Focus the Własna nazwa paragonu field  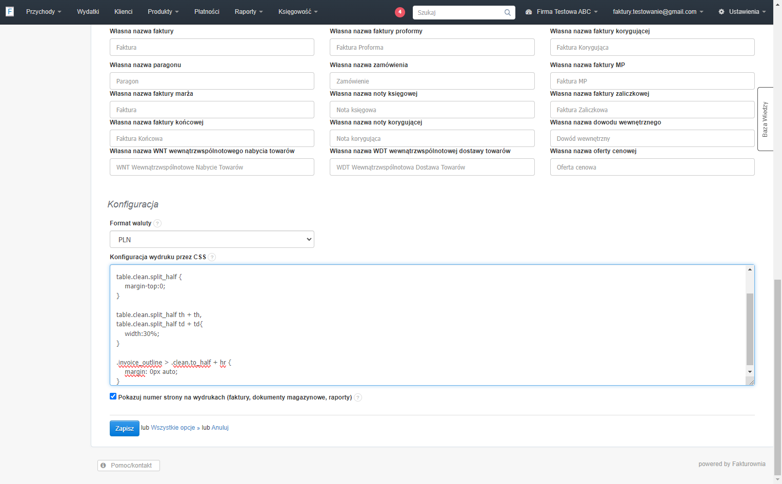click(212, 81)
